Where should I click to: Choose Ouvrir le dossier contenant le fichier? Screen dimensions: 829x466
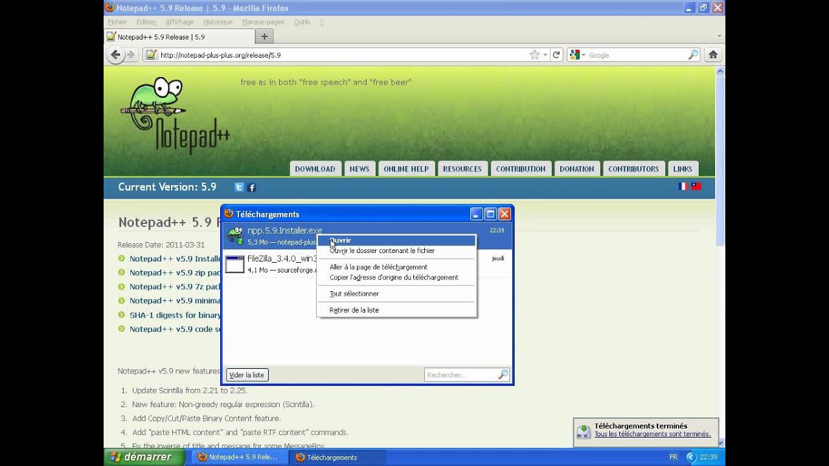[396, 250]
